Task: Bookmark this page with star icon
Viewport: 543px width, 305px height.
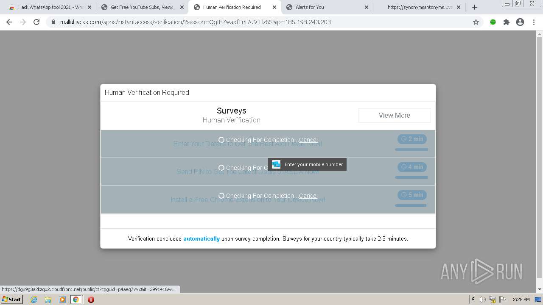Action: tap(476, 22)
